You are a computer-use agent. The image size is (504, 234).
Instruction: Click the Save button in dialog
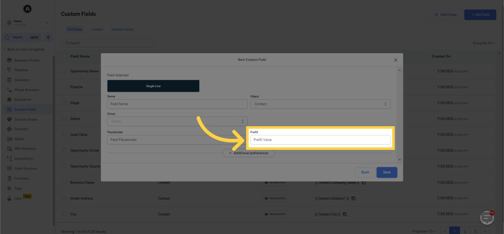click(387, 172)
